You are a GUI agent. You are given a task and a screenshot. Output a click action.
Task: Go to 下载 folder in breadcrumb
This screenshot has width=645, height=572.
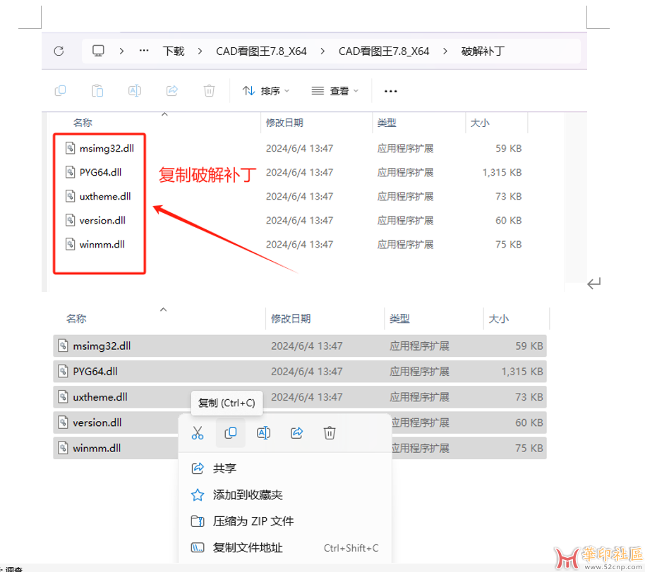[x=174, y=51]
